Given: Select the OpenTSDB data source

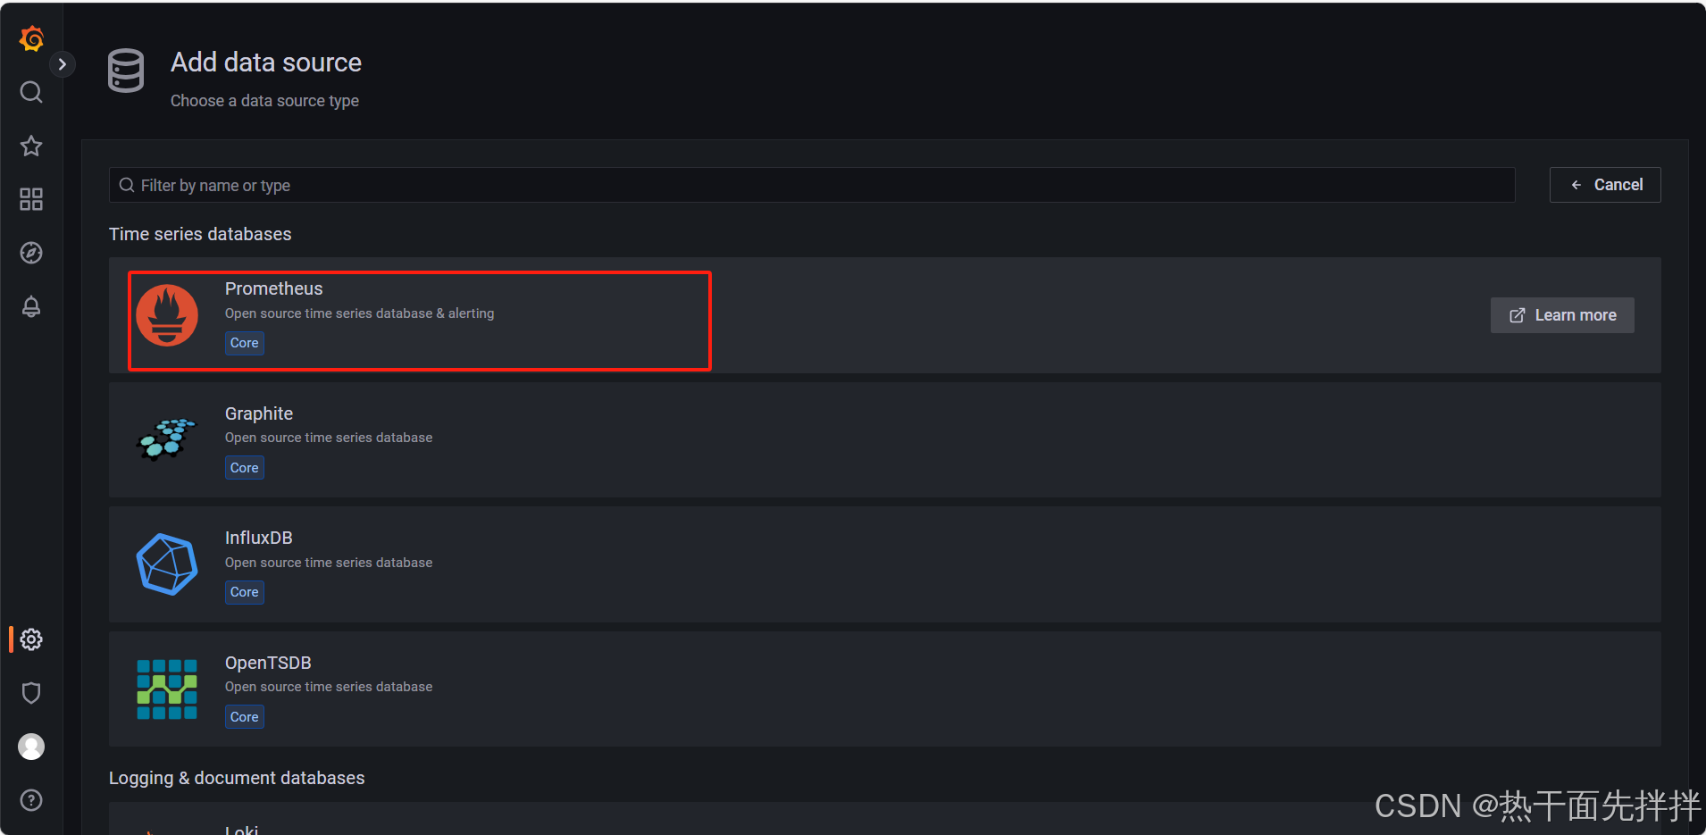Looking at the screenshot, I should 885,689.
